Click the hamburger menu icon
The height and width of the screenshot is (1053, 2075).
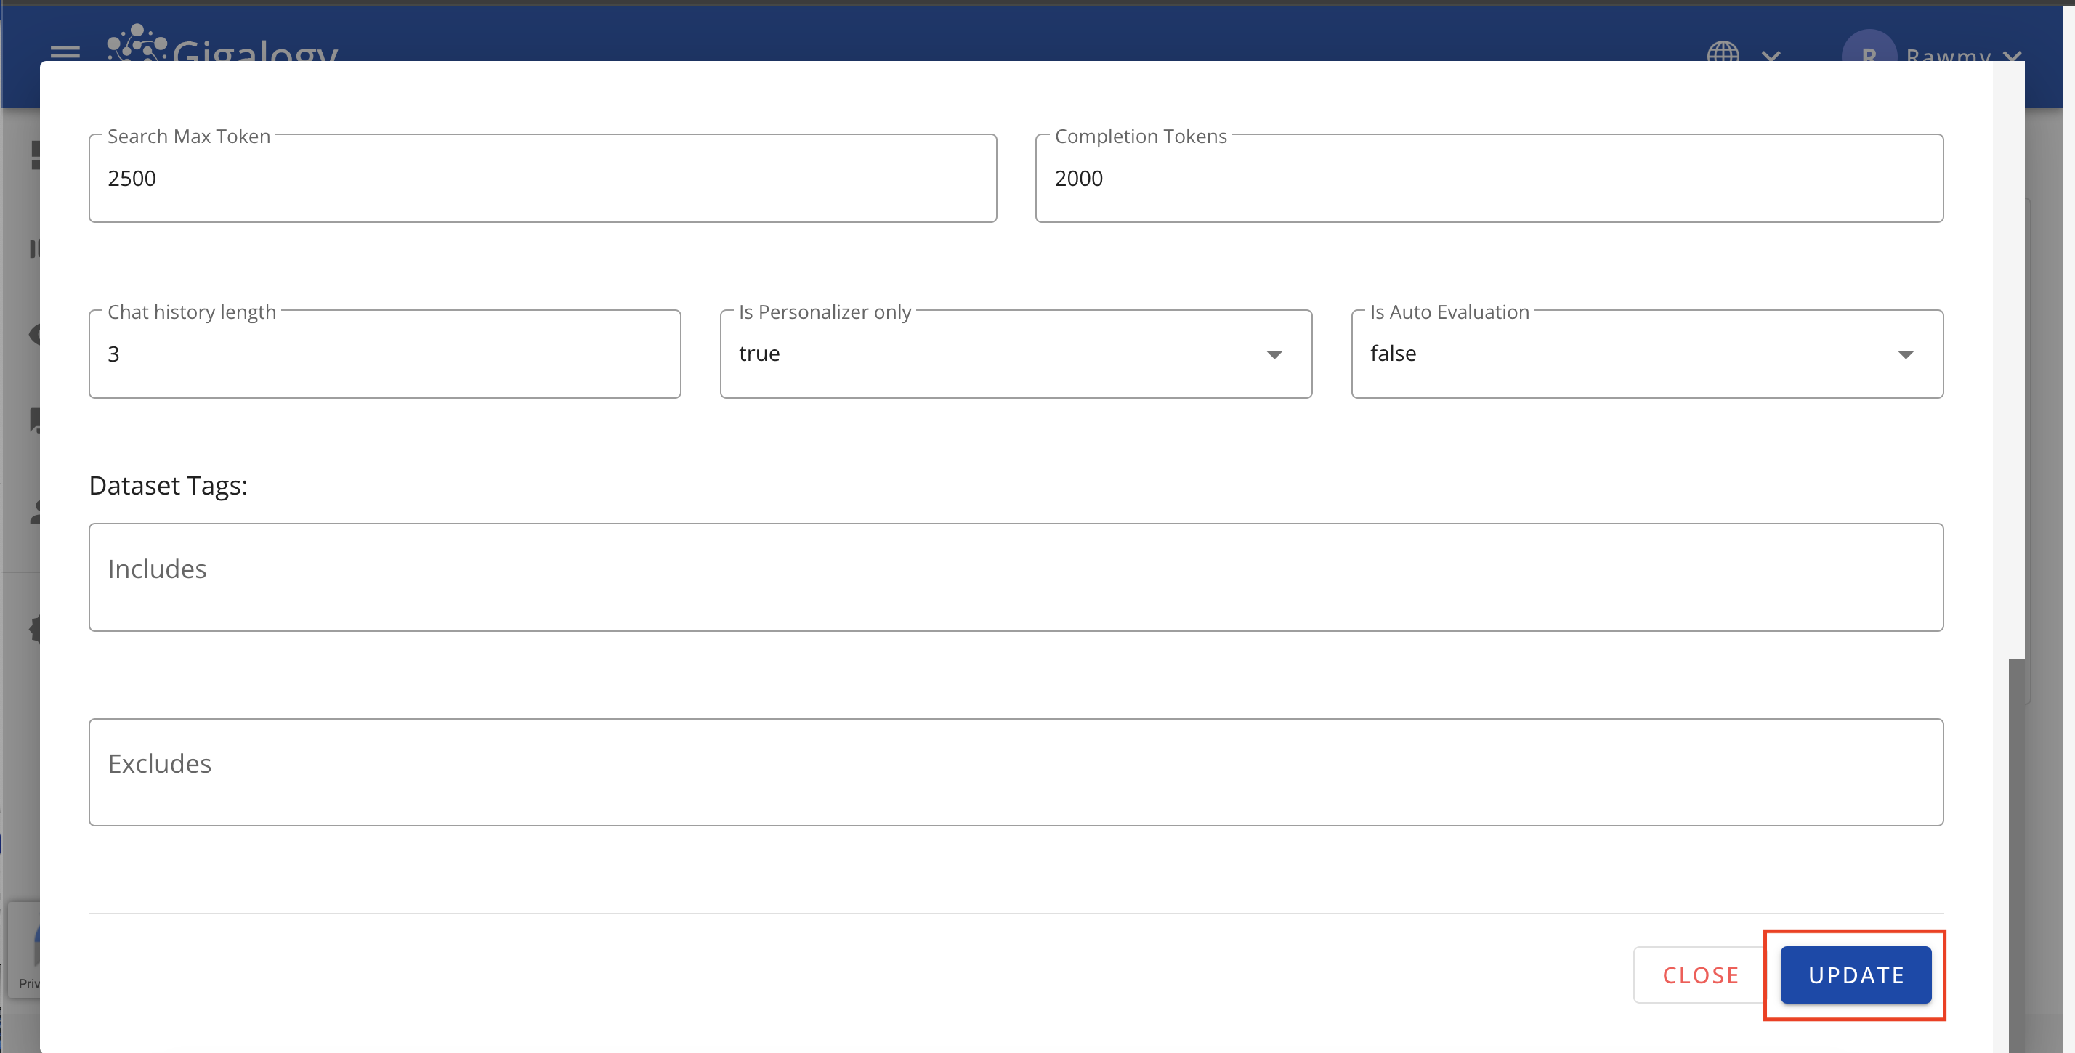[x=65, y=52]
